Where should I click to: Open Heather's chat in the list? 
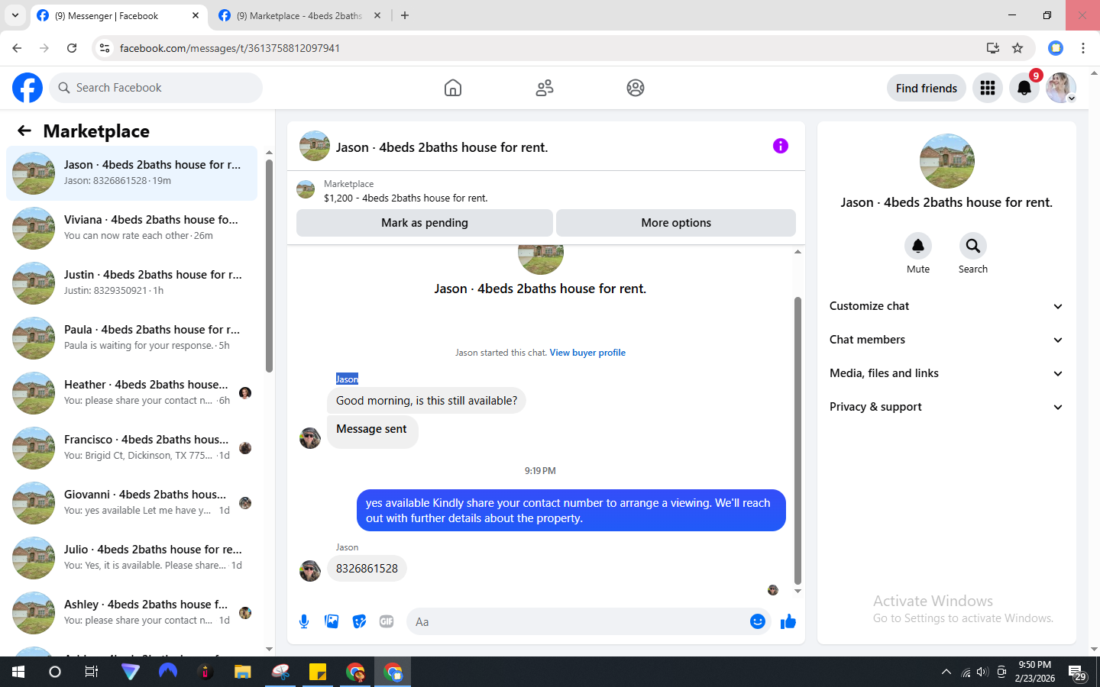pos(131,393)
